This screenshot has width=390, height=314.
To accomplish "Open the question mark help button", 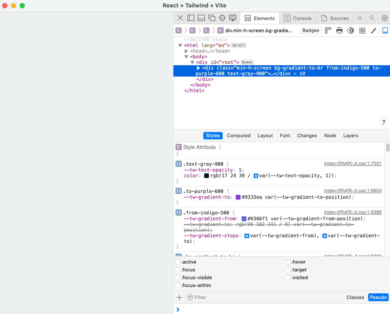I will coord(384,122).
